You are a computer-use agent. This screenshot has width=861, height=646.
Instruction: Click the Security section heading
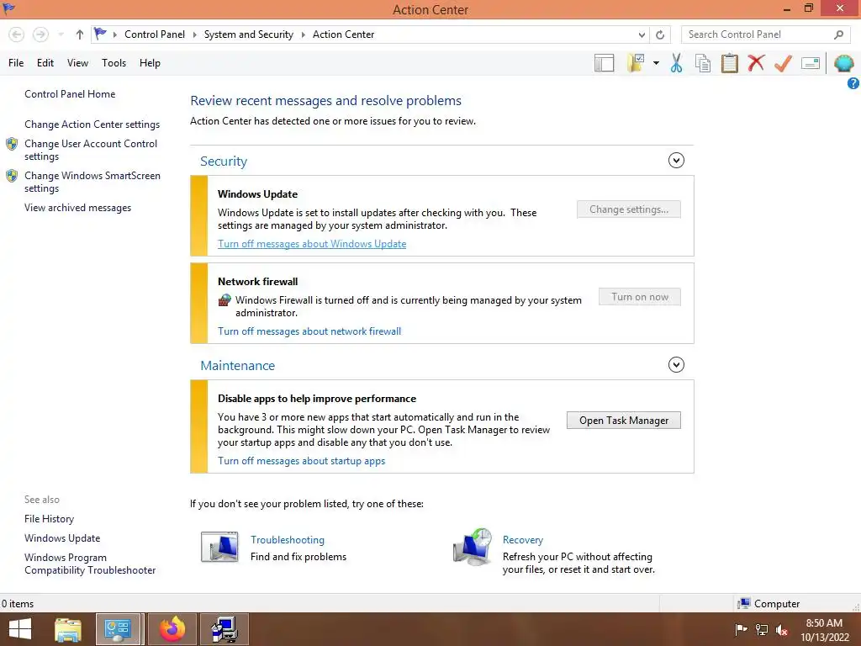coord(224,161)
